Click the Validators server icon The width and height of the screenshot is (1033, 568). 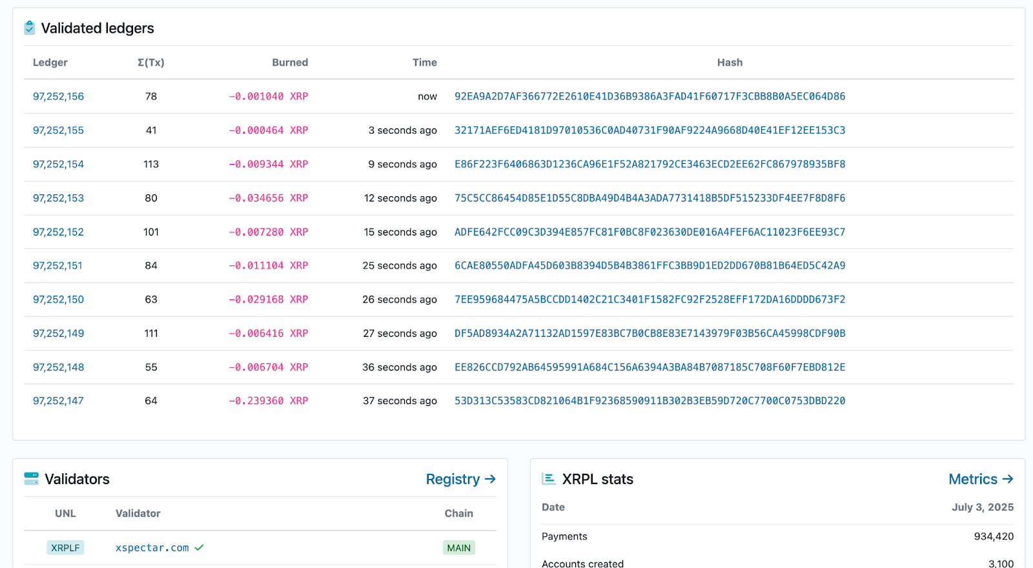click(31, 478)
